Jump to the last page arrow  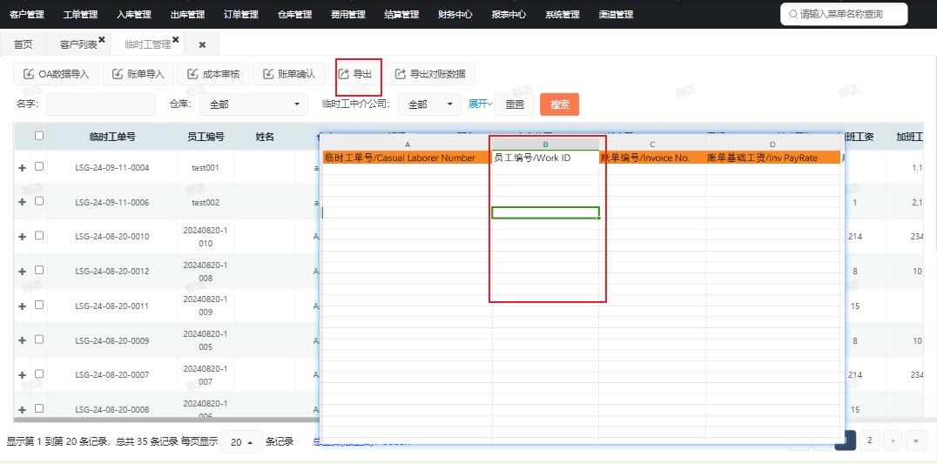click(x=915, y=440)
